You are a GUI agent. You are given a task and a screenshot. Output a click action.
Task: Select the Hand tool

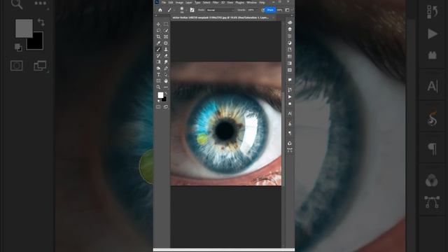[x=166, y=81]
